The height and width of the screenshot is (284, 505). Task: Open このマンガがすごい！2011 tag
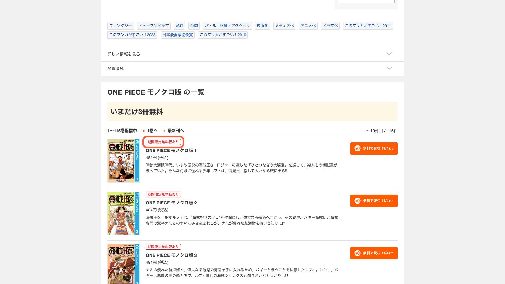click(368, 26)
